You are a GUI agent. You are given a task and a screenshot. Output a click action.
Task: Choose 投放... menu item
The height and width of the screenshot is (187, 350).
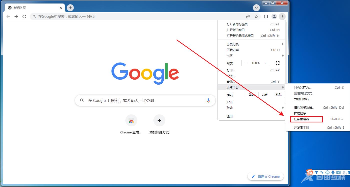(x=251, y=76)
